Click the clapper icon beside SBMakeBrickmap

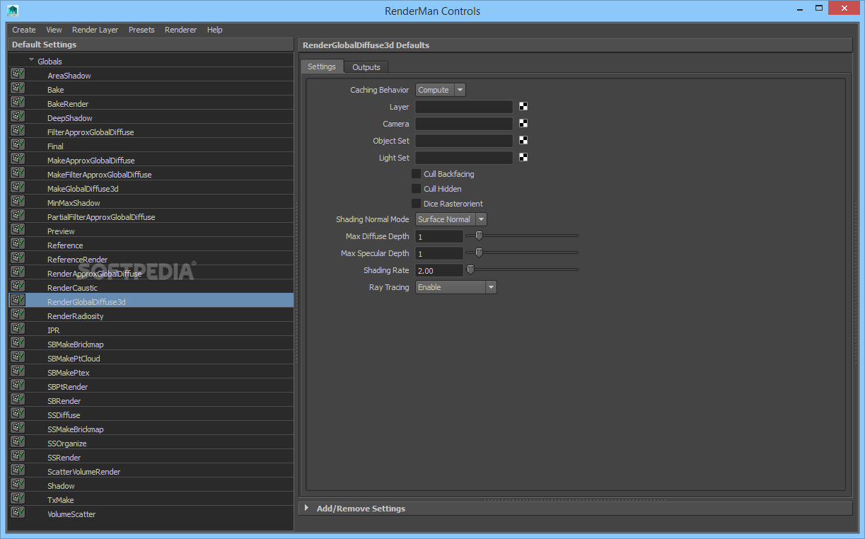point(18,342)
